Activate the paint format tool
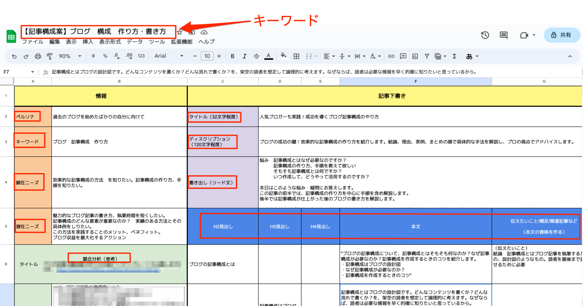The width and height of the screenshot is (583, 306). click(x=49, y=56)
